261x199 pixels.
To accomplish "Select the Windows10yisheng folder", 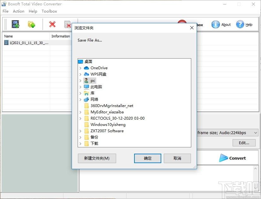I will coord(108,125).
